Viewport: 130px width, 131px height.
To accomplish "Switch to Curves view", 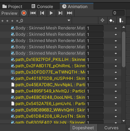I will pyautogui.click(x=111, y=128).
